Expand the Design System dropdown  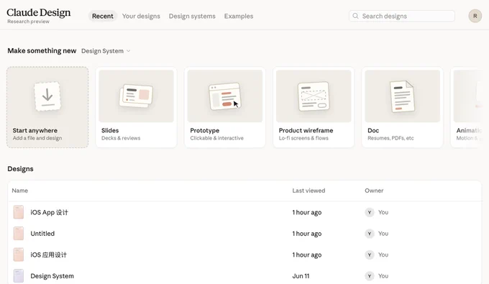click(x=106, y=51)
